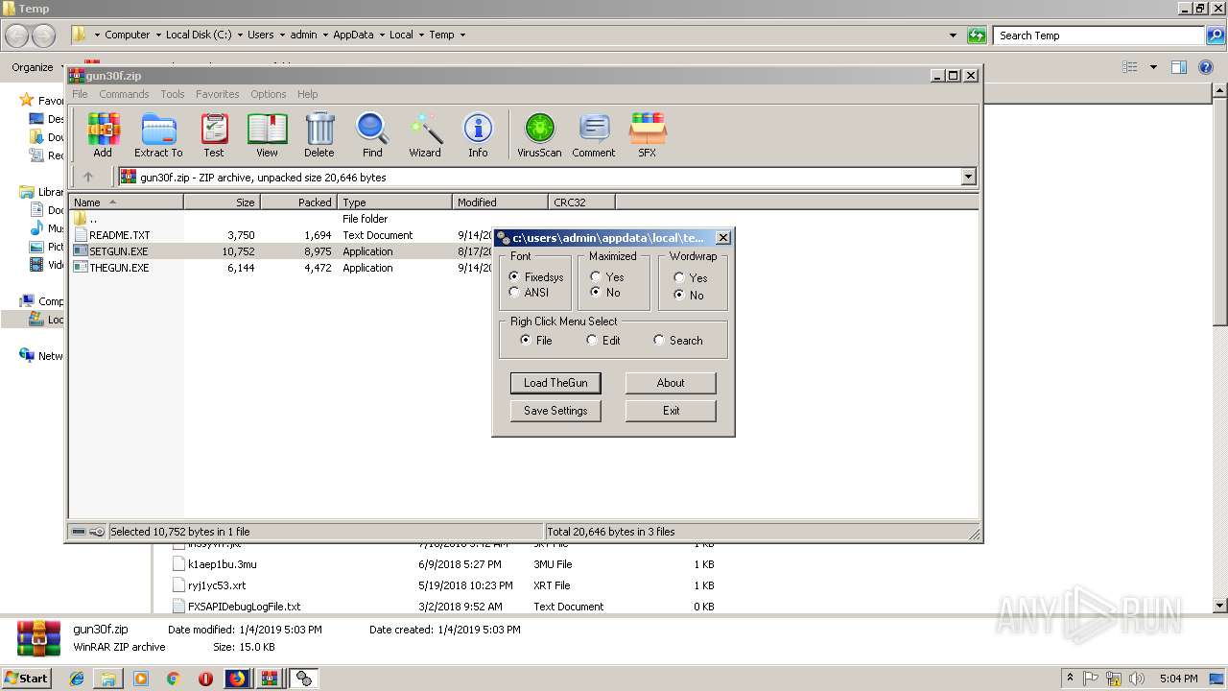Image resolution: width=1228 pixels, height=691 pixels.
Task: Run the Test archive tool
Action: (x=214, y=134)
